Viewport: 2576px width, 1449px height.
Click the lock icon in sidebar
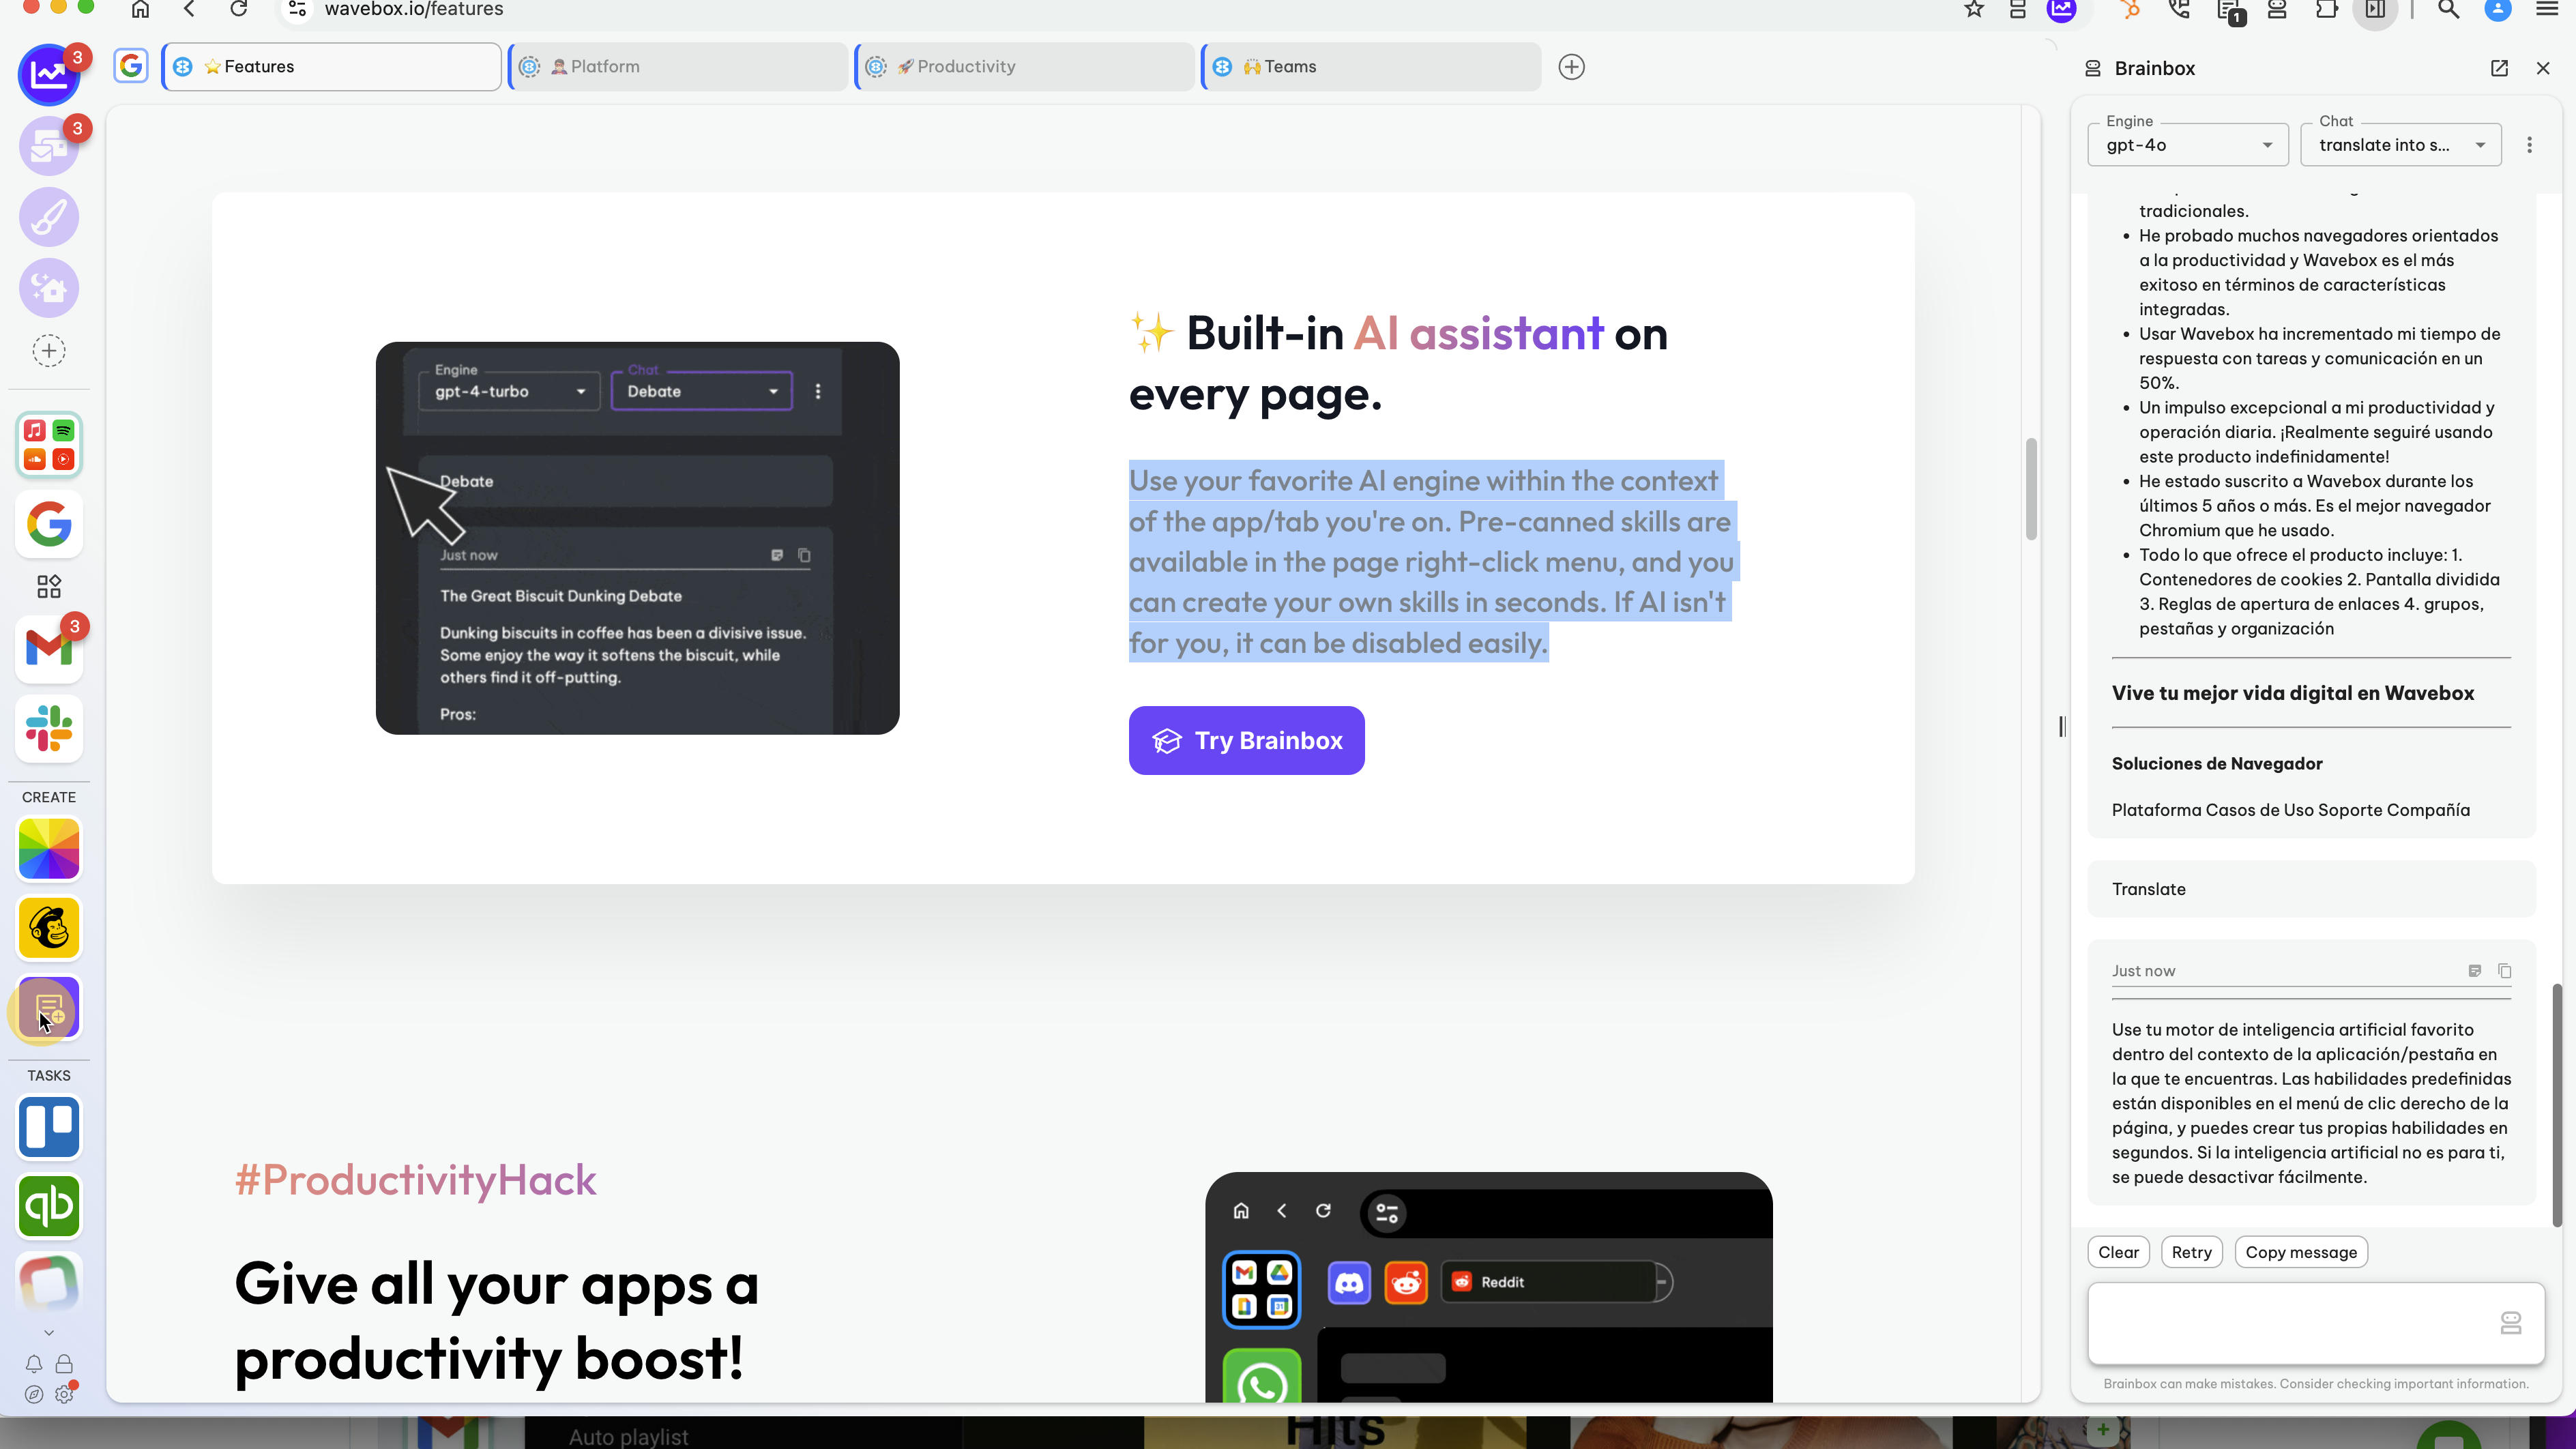click(64, 1364)
